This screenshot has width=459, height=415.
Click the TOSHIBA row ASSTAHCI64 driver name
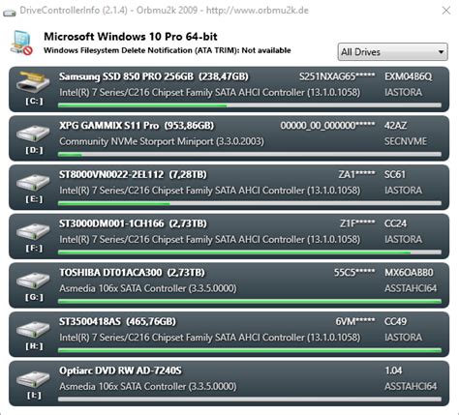click(x=411, y=288)
